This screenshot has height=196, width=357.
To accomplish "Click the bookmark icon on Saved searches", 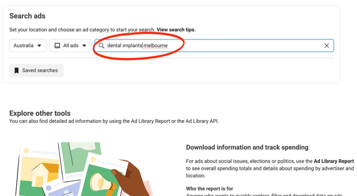I will (x=17, y=70).
